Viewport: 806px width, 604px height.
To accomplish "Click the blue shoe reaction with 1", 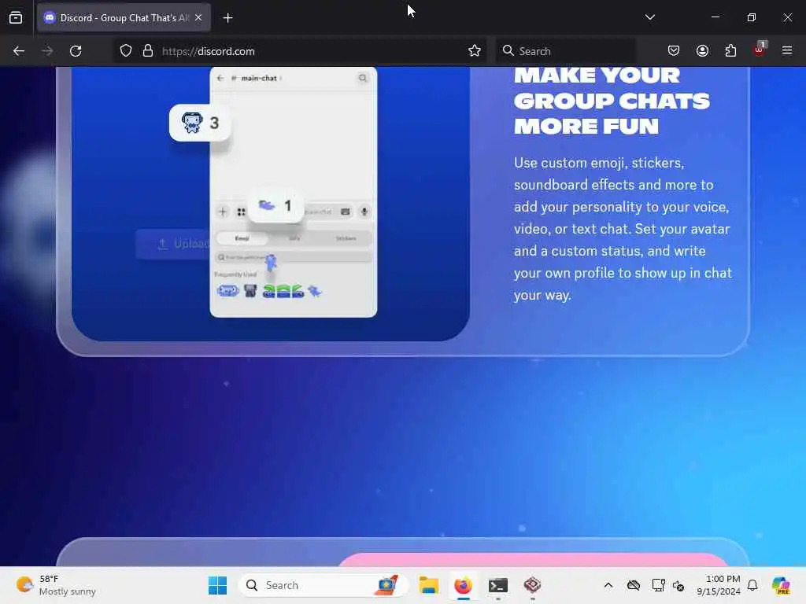I will point(275,205).
